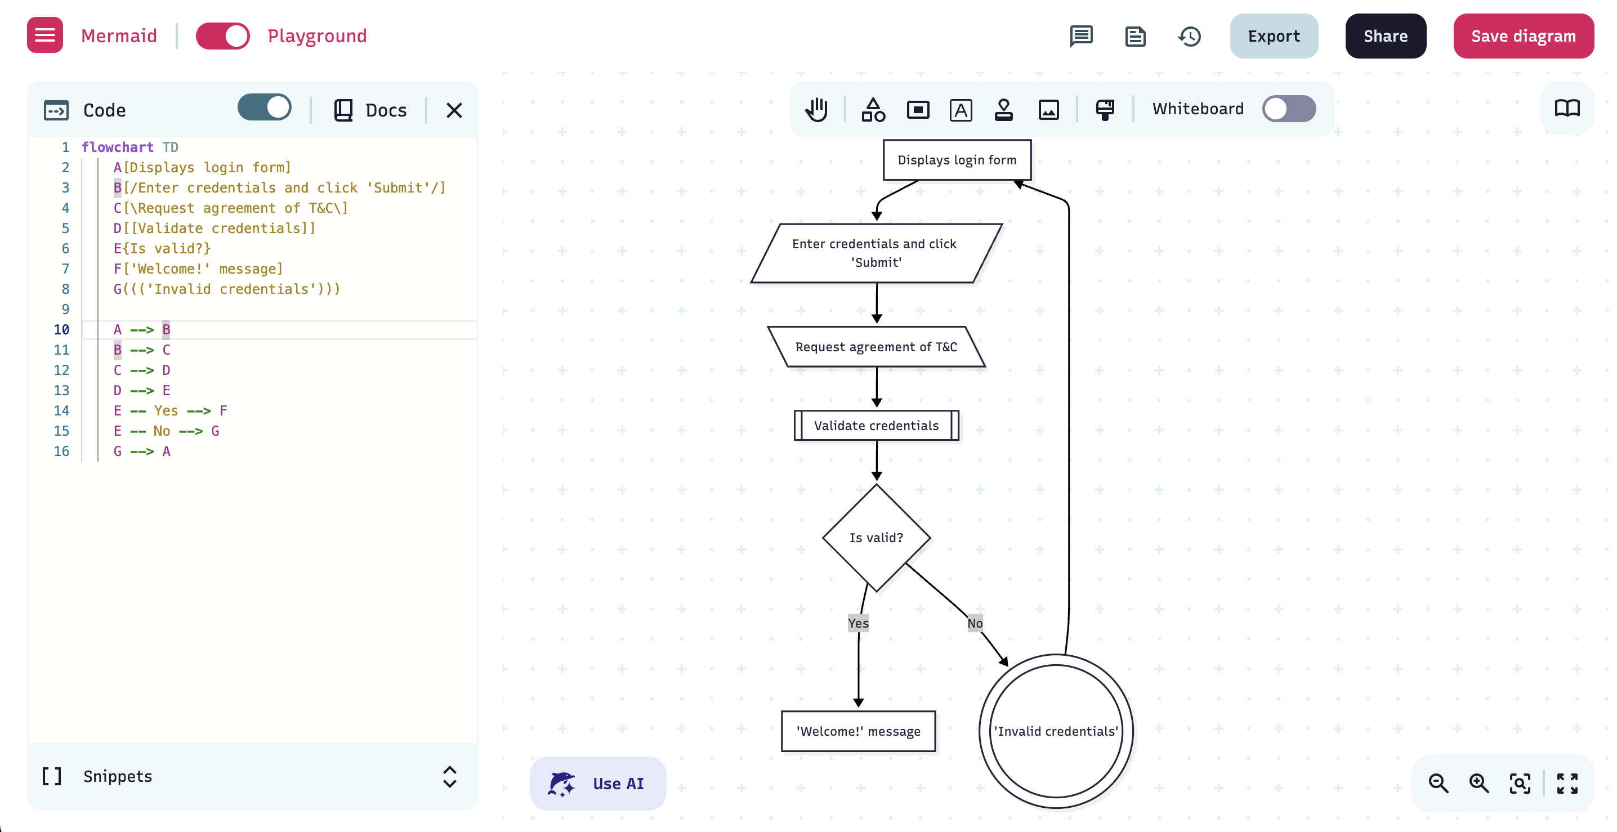Open the paint roller theme tool
This screenshot has height=832, width=1617.
coord(1105,110)
